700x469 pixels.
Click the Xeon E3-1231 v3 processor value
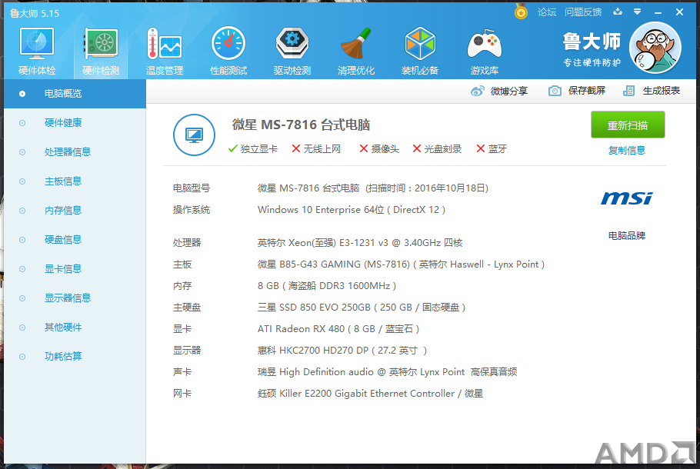tap(360, 243)
